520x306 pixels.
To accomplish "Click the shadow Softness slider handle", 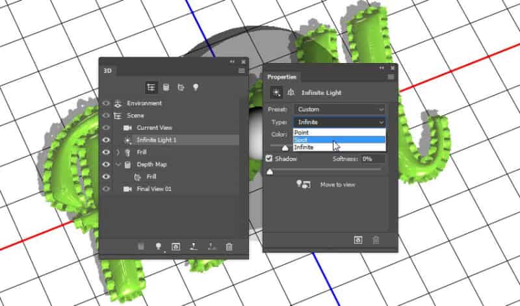I will (x=270, y=172).
